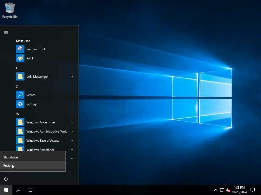
Task: Open the Search app icon
Action: click(20, 95)
